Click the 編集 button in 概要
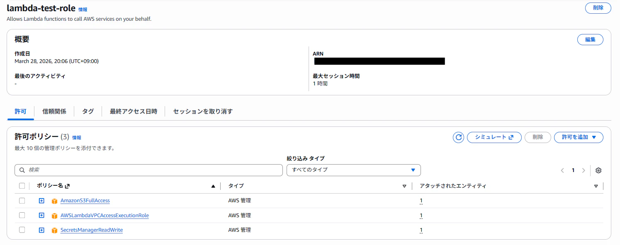This screenshot has width=620, height=245. tap(590, 40)
